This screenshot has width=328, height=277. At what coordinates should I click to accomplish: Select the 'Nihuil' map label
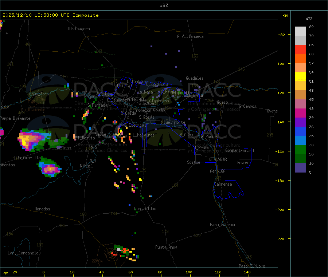[x=86, y=166]
